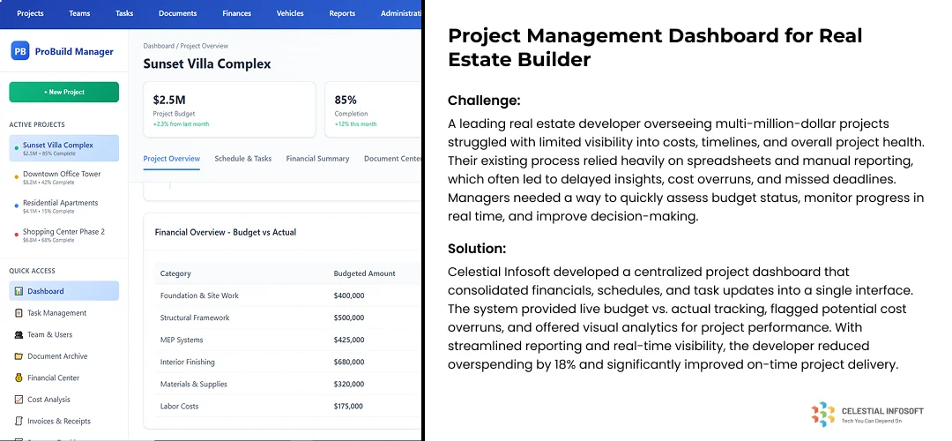The height and width of the screenshot is (441, 952).
Task: Click the Team & Users people icon
Action: (19, 334)
